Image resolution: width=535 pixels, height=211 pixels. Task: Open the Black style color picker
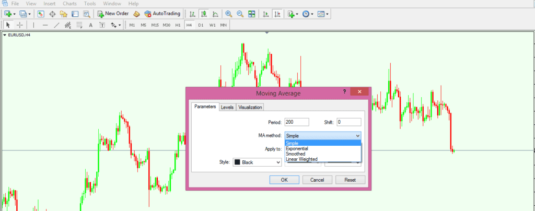click(x=257, y=162)
